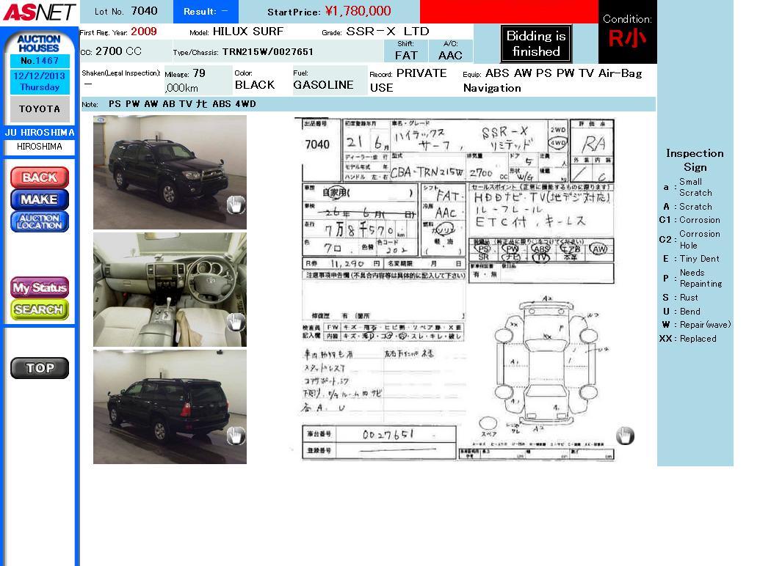Image resolution: width=771 pixels, height=566 pixels.
Task: Jump to TOP of page
Action: [40, 368]
